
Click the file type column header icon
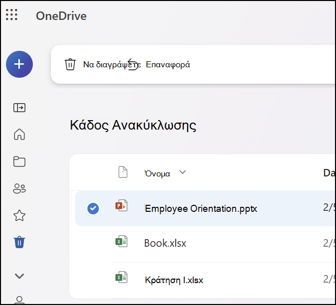pyautogui.click(x=123, y=172)
